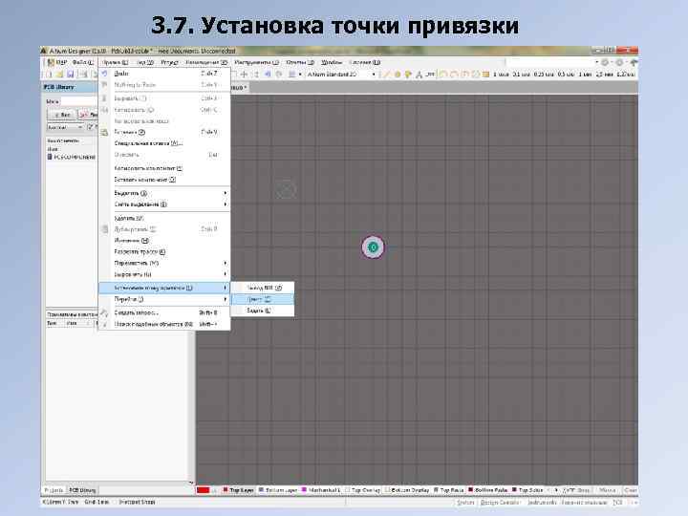Expand the Выровнять submenu

164,274
